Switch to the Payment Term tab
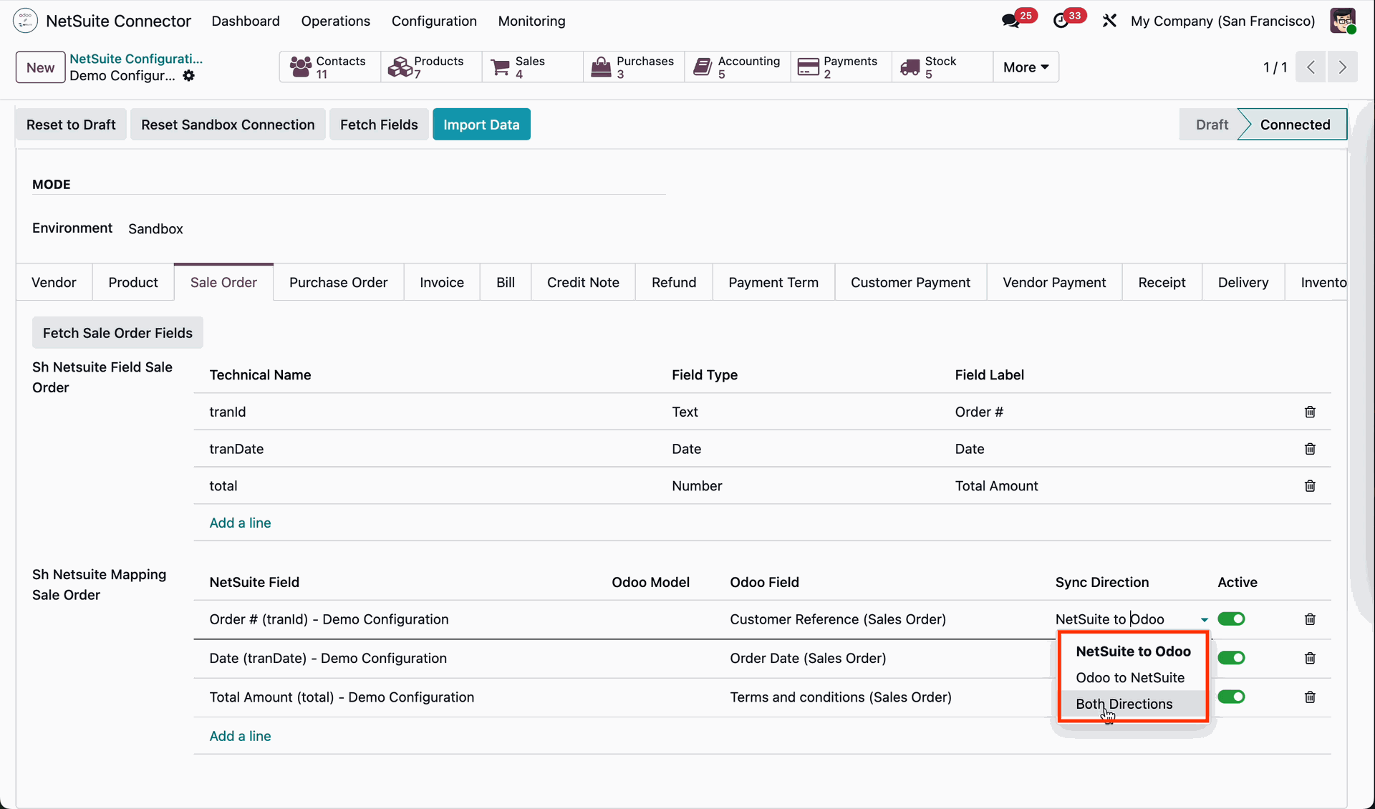The width and height of the screenshot is (1375, 809). pos(773,282)
